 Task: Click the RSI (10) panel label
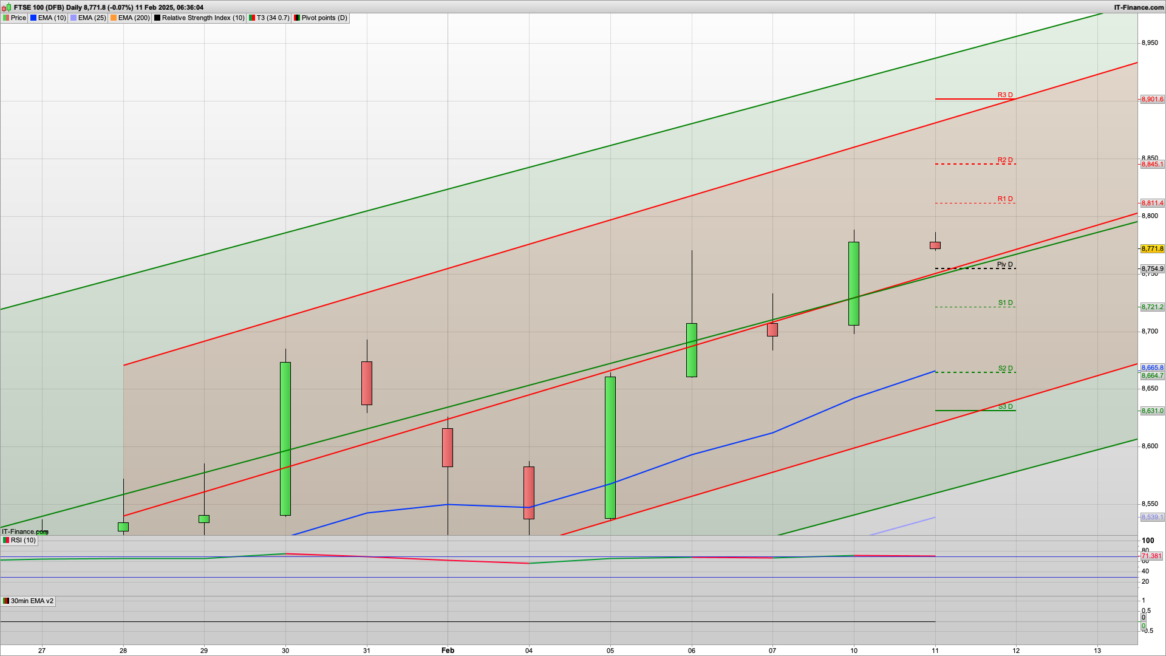[19, 540]
